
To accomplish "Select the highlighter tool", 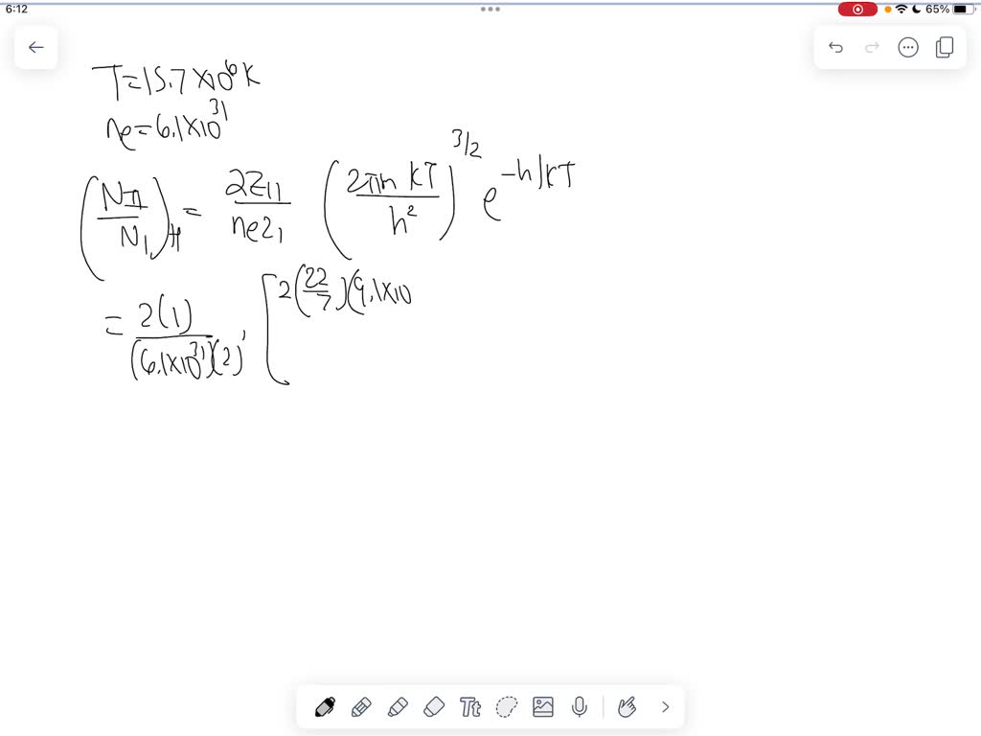I will pyautogui.click(x=399, y=706).
